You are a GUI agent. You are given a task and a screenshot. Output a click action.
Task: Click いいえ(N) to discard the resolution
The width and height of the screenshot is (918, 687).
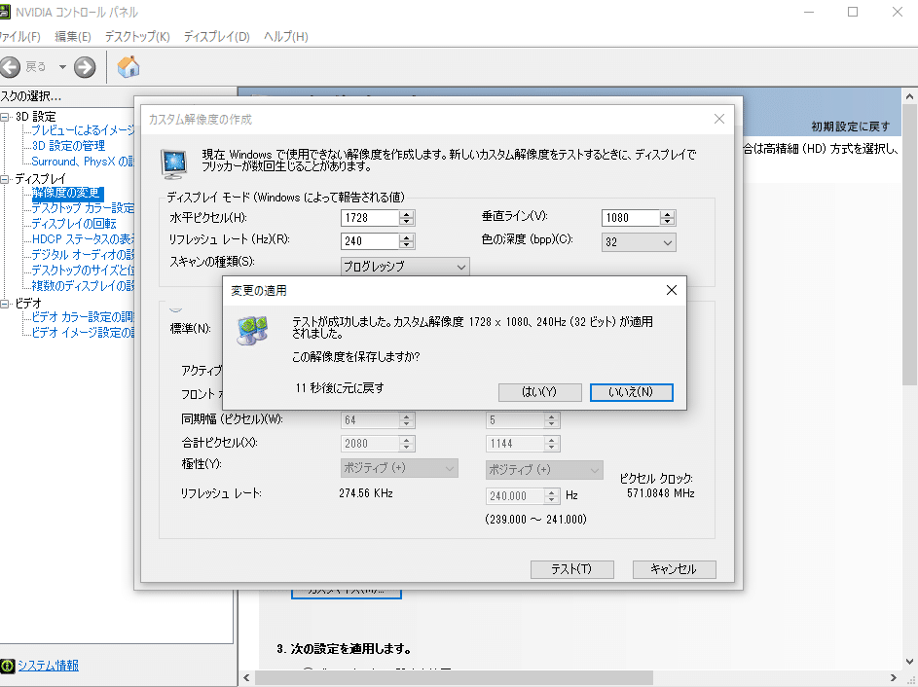click(x=631, y=392)
